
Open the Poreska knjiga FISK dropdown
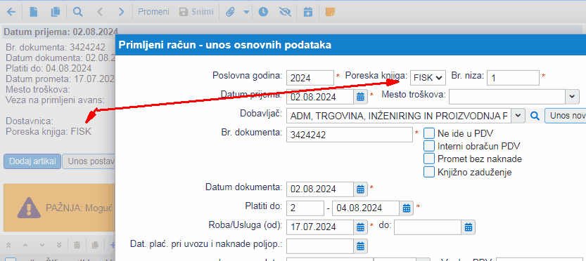click(x=428, y=78)
